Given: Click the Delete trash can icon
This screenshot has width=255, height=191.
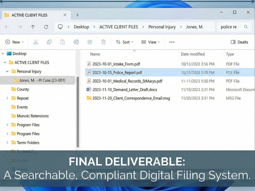Looking at the screenshot, I should tap(104, 42).
